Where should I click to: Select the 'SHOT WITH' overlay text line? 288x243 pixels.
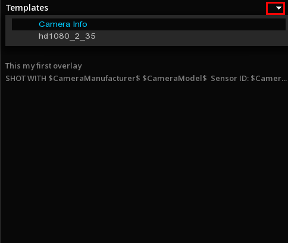pos(146,79)
